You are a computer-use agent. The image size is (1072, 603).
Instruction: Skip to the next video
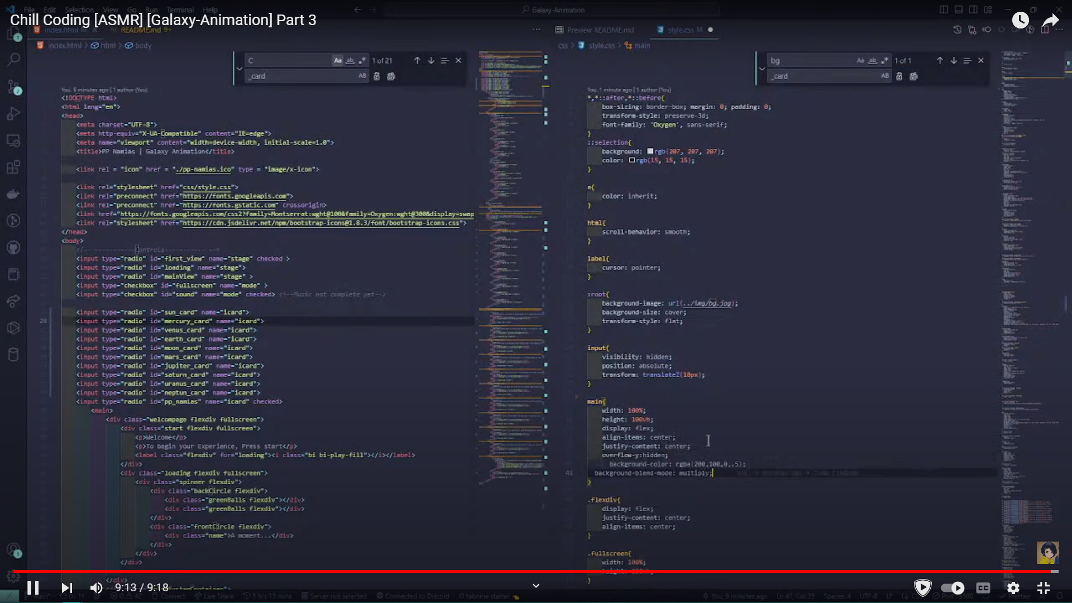(x=66, y=588)
